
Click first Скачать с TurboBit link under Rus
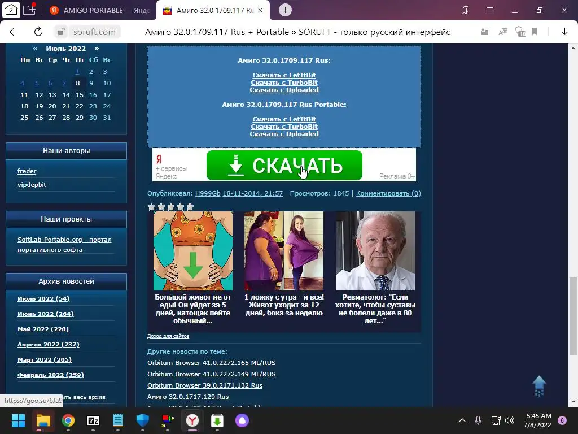284,83
